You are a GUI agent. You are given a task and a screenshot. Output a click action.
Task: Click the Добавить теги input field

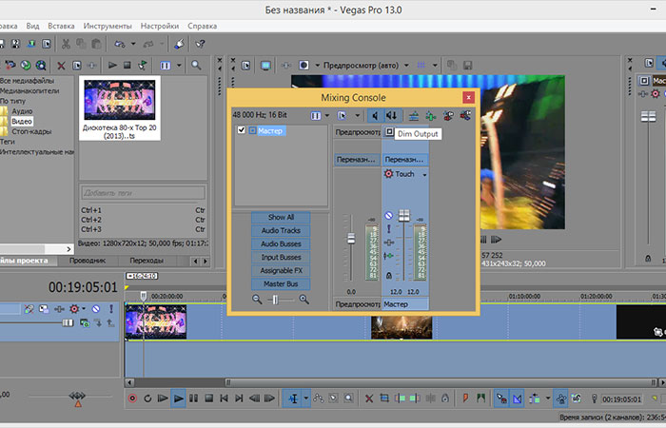click(143, 193)
